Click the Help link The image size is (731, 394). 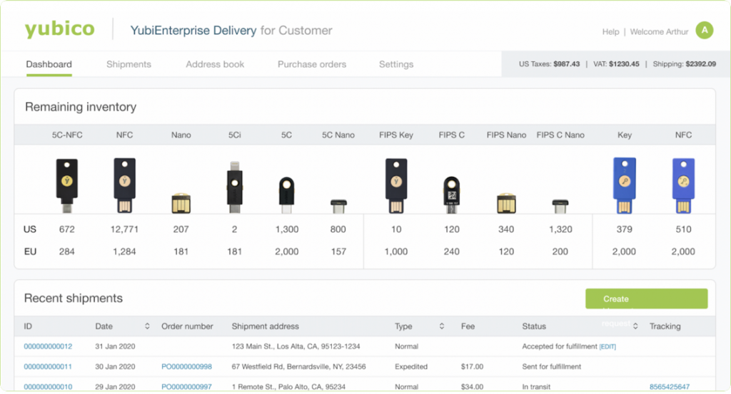[611, 31]
